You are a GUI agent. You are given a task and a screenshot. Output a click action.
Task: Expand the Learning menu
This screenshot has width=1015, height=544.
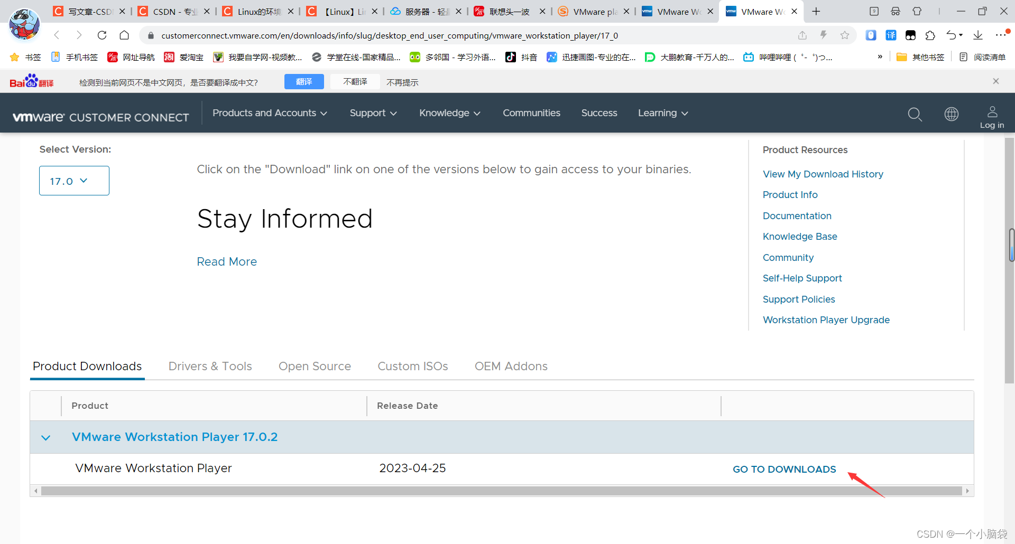pos(663,113)
